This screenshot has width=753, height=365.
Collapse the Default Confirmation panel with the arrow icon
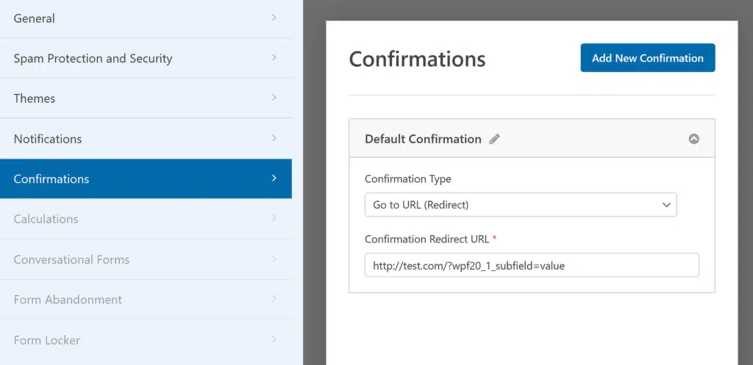coord(693,139)
